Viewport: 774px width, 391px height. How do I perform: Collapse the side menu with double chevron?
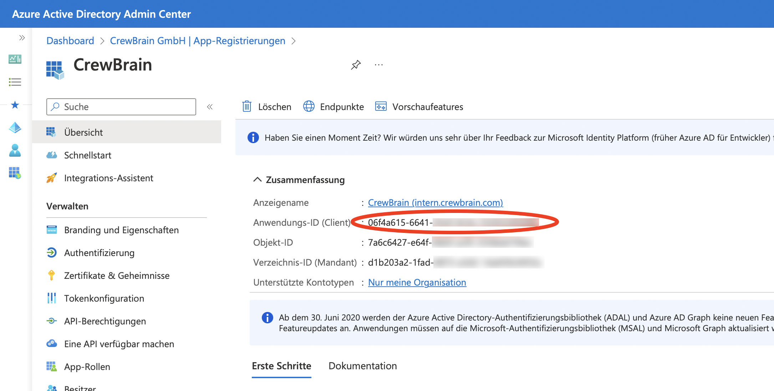[210, 107]
